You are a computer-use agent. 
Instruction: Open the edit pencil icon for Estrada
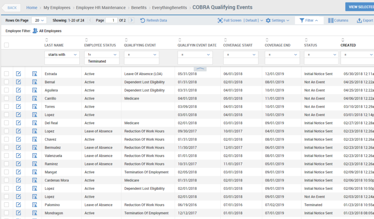[x=19, y=73]
